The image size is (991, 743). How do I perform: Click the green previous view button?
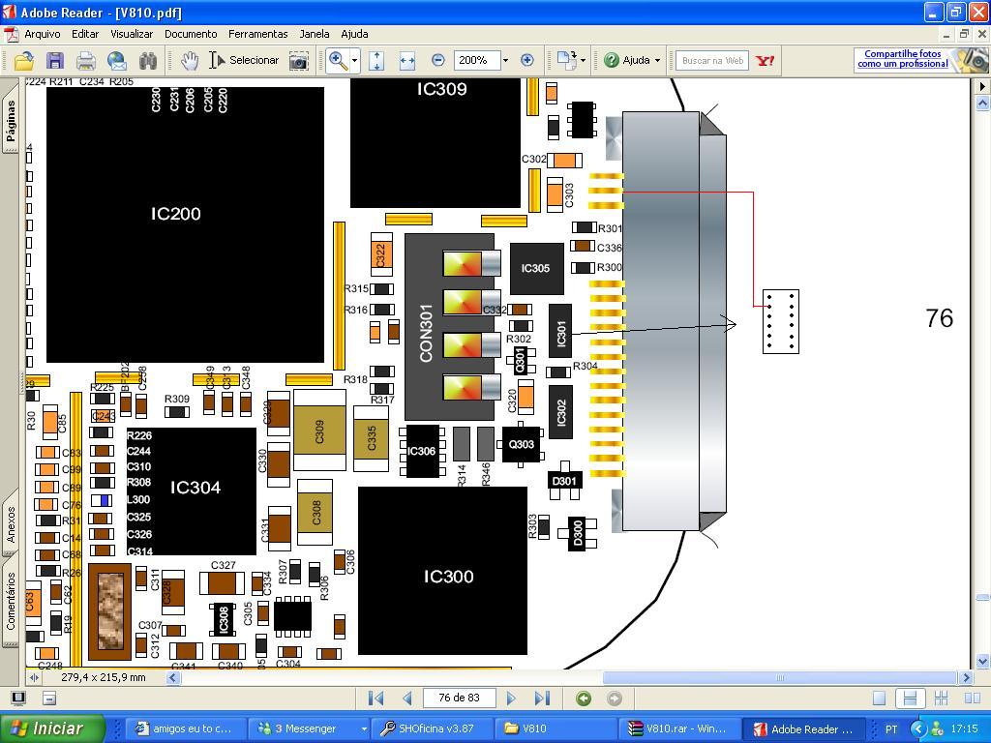click(584, 698)
